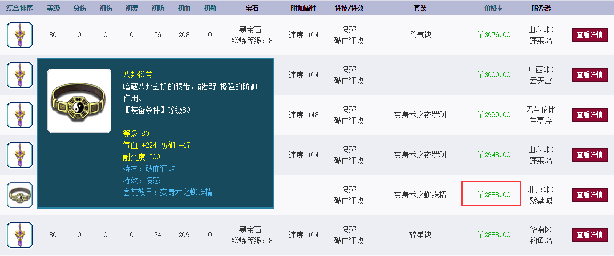Click price ¥2948.00
This screenshot has height=256, width=614.
494,155
